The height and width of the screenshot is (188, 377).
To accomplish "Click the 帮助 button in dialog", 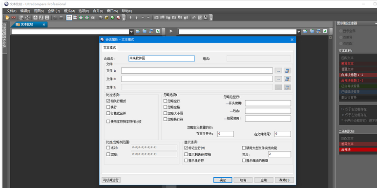I will coord(284,180).
